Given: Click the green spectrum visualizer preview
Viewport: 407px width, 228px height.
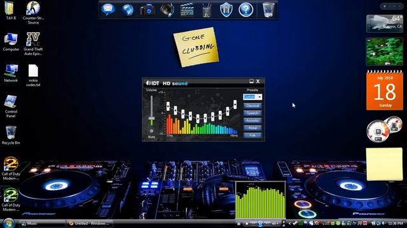Looking at the screenshot, I should (260, 200).
